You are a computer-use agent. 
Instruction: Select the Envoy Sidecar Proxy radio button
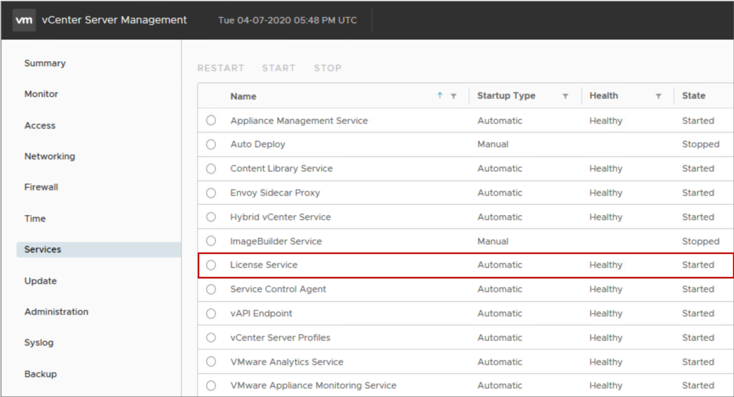coord(211,193)
